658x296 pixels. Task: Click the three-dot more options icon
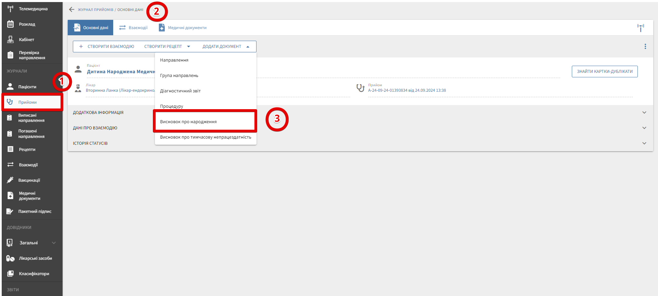pos(645,47)
